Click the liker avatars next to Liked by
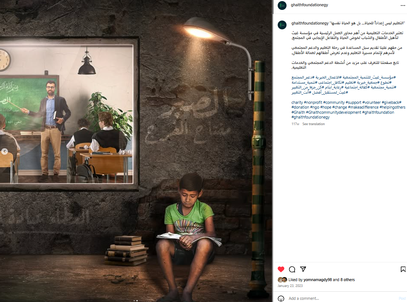407x302 pixels. coord(282,280)
